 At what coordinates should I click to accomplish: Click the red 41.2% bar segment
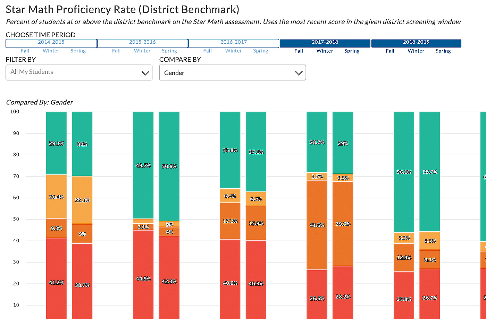click(x=56, y=279)
